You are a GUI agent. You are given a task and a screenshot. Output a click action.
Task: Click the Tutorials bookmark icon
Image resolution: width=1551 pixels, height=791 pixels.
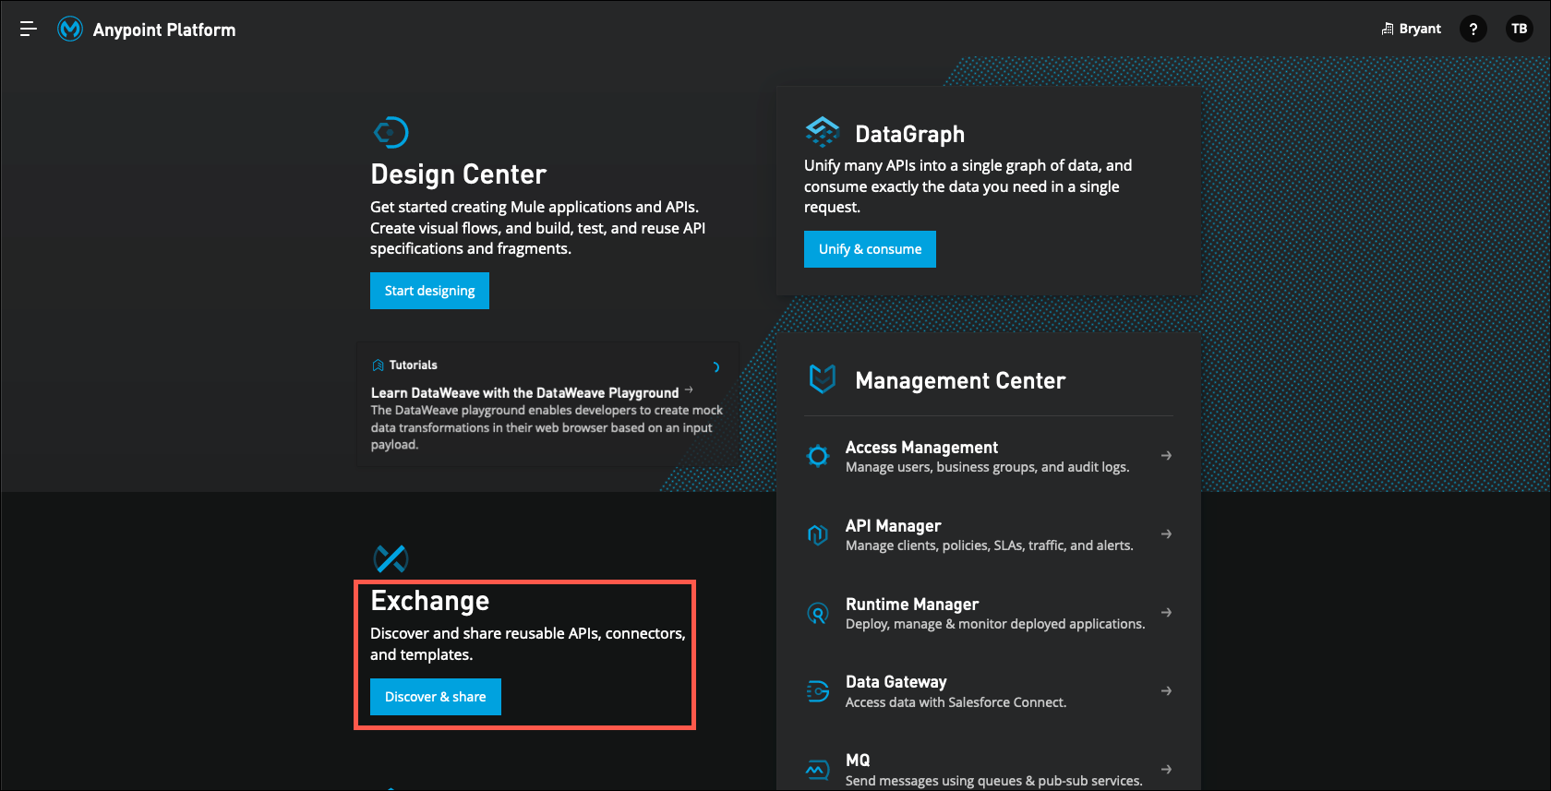378,366
